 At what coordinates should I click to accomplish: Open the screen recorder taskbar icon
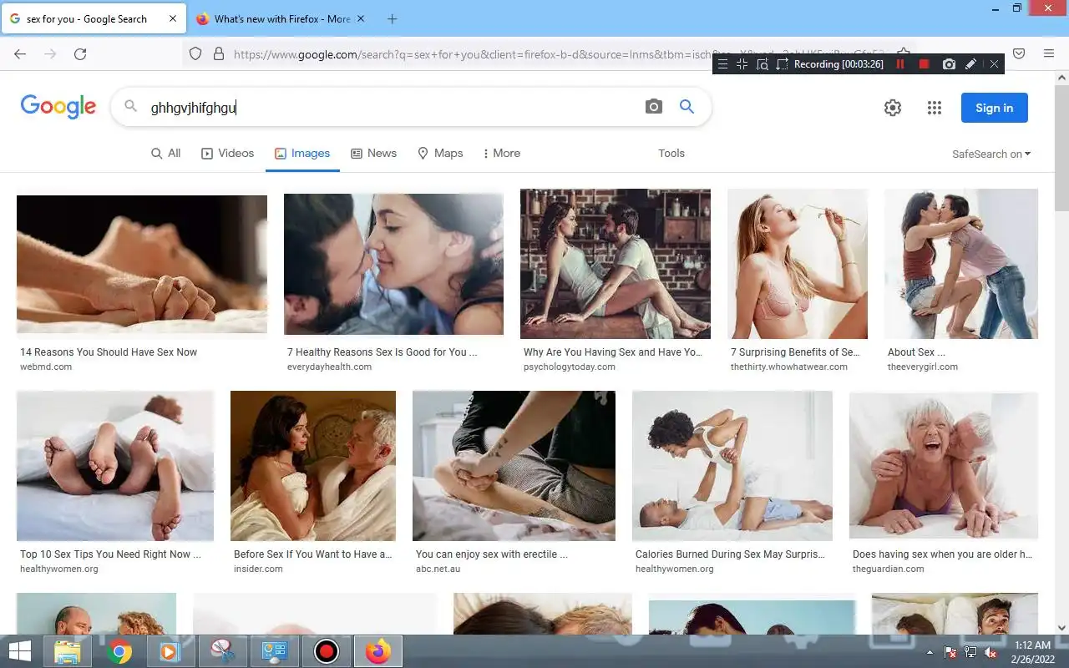326,651
